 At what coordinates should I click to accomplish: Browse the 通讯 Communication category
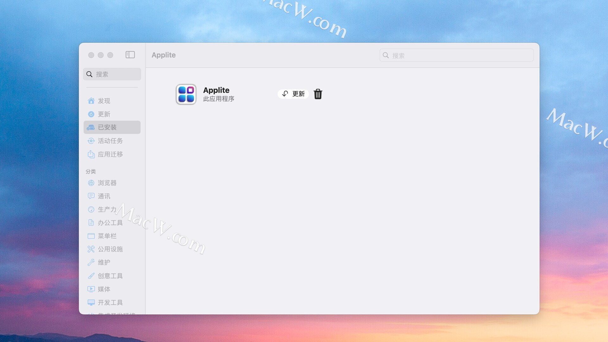(104, 196)
